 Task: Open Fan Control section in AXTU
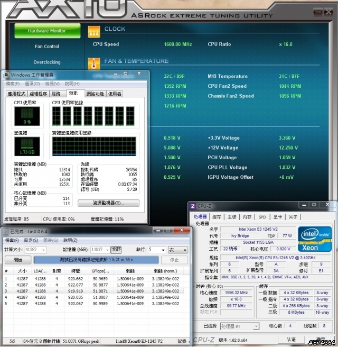(47, 47)
